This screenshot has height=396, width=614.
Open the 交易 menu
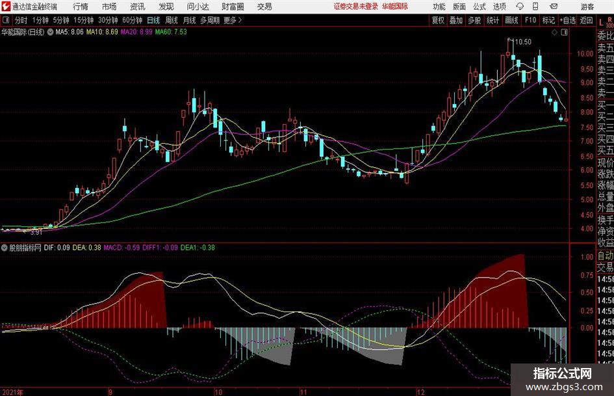coord(264,7)
